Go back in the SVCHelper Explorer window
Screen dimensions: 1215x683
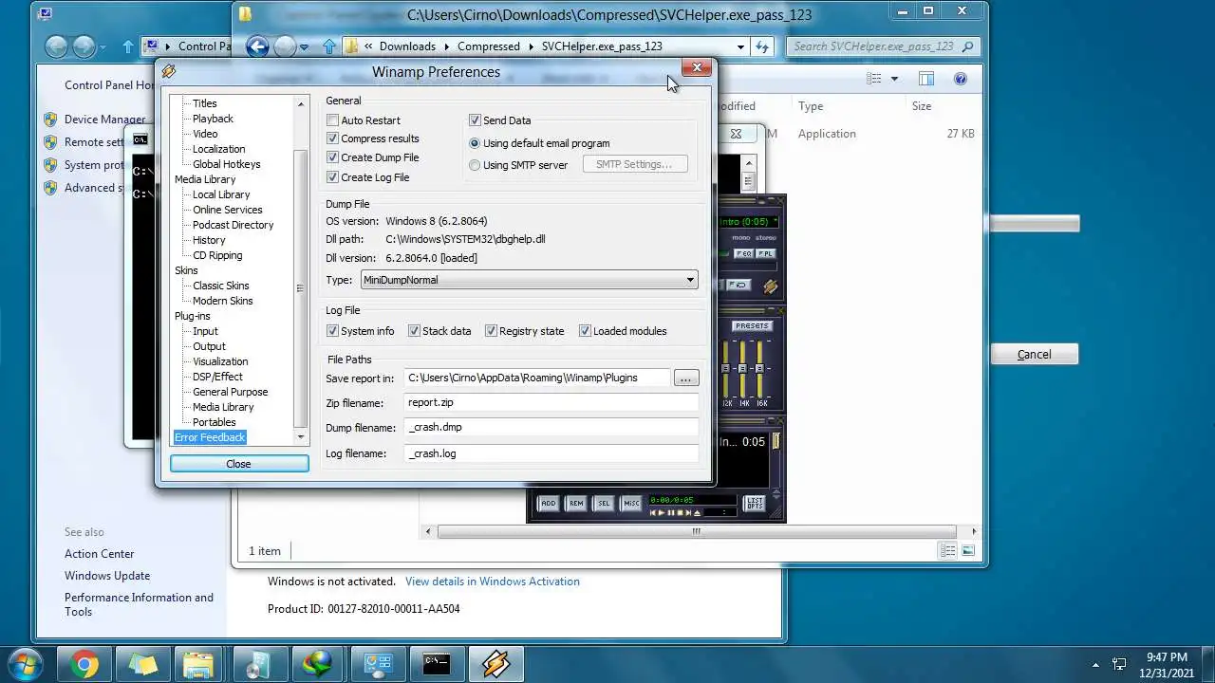click(x=257, y=46)
